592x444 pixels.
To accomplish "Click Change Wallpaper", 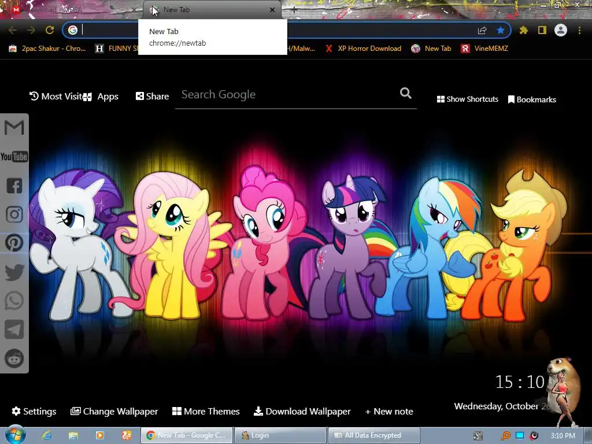I will [x=114, y=411].
